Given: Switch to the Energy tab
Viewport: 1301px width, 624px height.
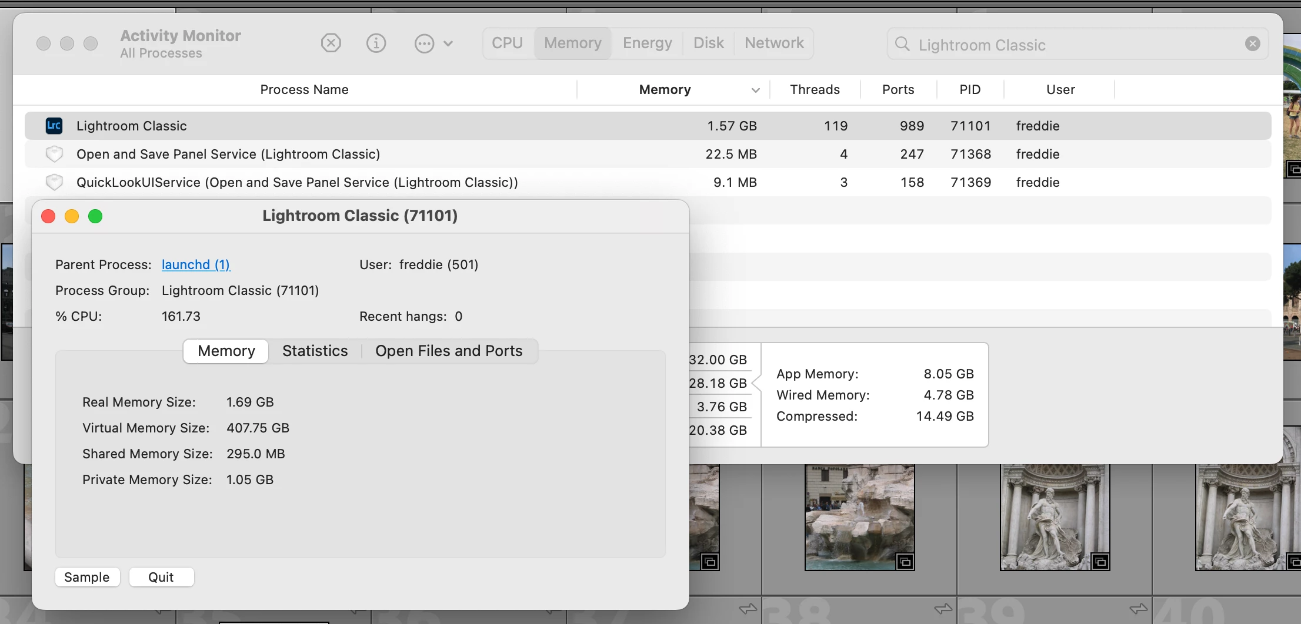Looking at the screenshot, I should 648,43.
